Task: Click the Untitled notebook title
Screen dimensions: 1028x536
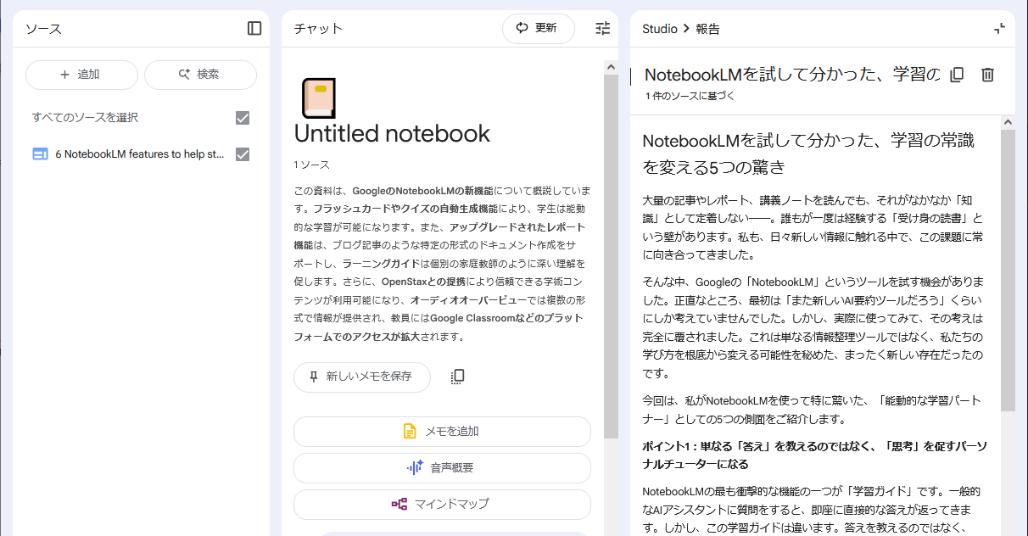Action: pyautogui.click(x=392, y=134)
